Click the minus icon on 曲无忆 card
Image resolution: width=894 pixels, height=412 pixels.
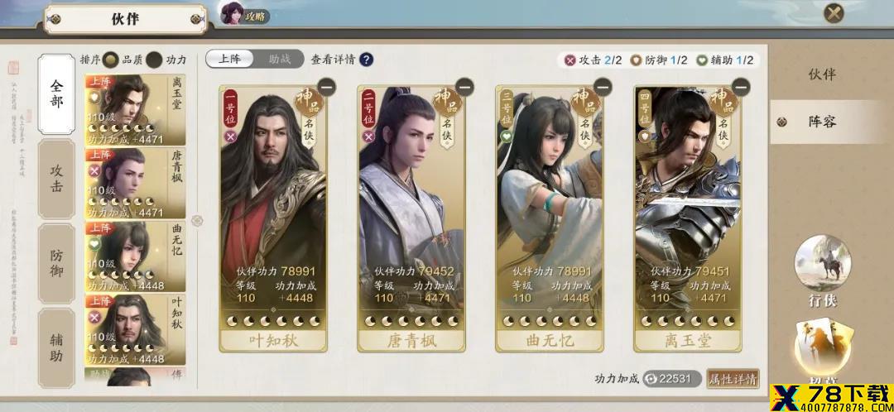point(603,87)
